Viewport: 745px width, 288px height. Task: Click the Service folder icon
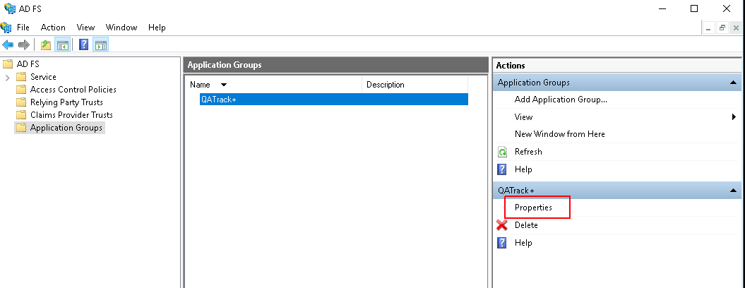[21, 77]
